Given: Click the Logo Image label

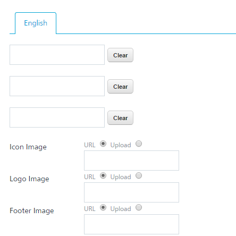Looking at the screenshot, I should point(29,179).
